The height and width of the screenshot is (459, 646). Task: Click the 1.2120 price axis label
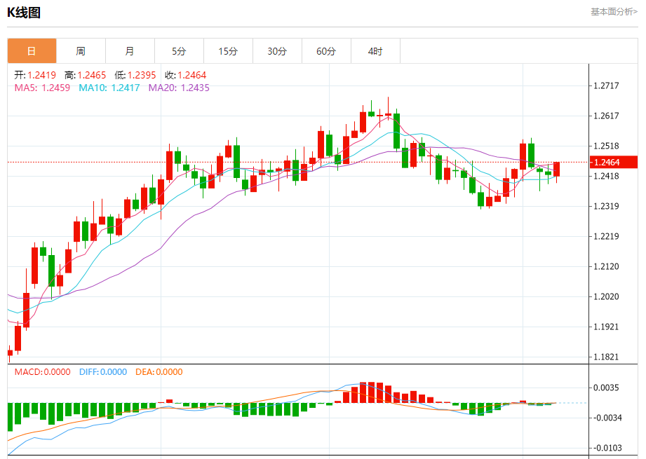[606, 266]
